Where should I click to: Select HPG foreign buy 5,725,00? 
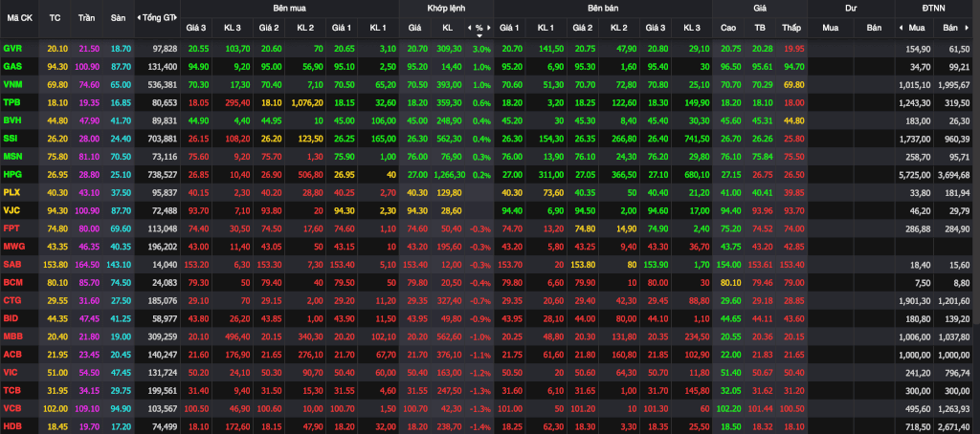pyautogui.click(x=913, y=175)
